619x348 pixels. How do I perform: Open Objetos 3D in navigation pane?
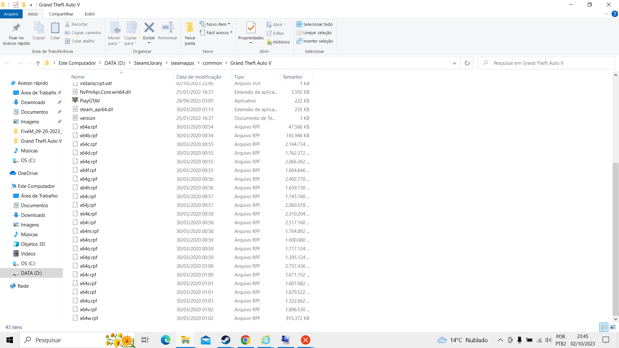coord(33,244)
